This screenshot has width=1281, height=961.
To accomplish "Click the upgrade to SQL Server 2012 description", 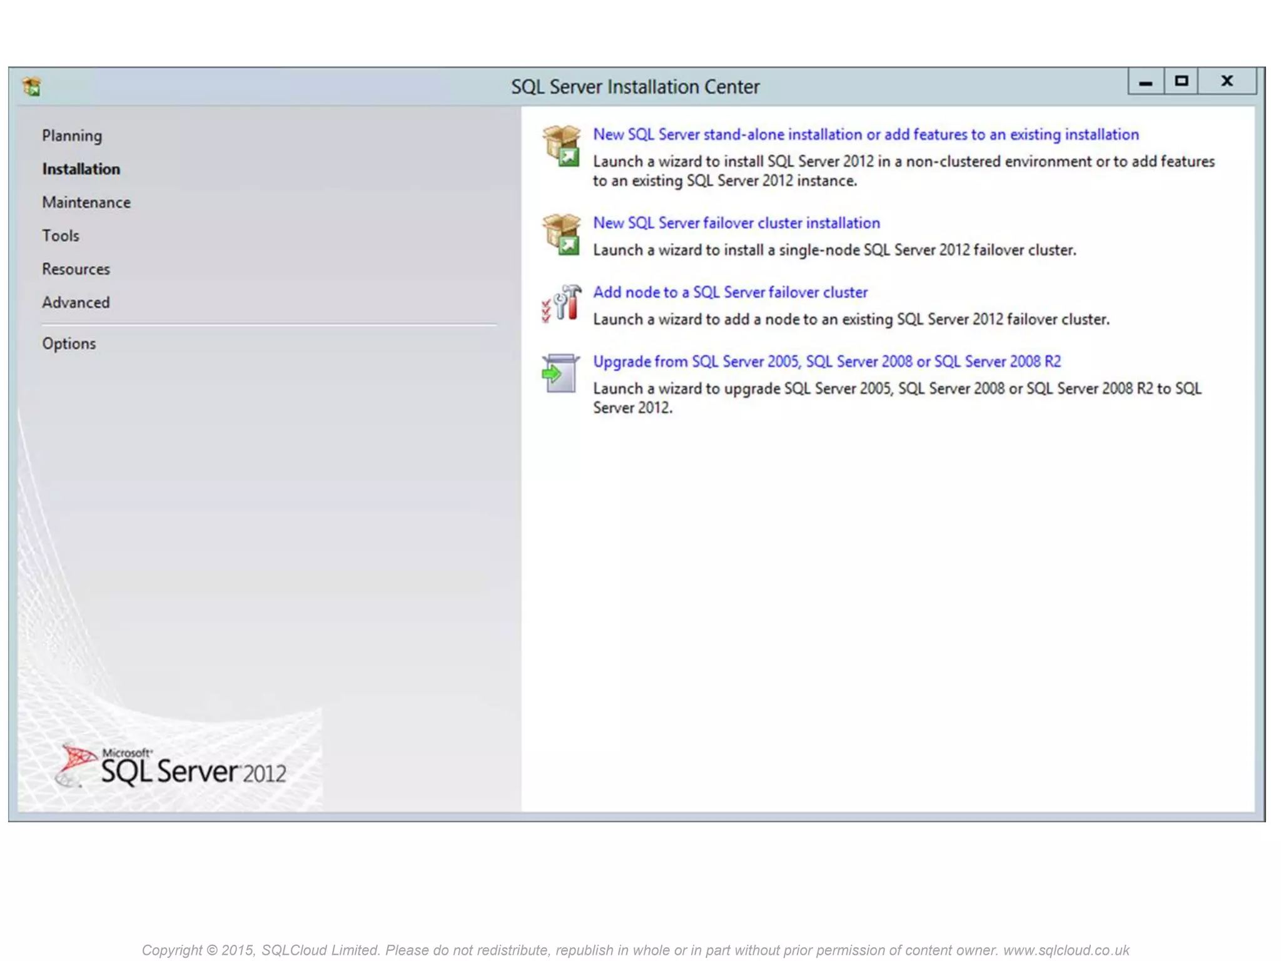I will pos(897,398).
